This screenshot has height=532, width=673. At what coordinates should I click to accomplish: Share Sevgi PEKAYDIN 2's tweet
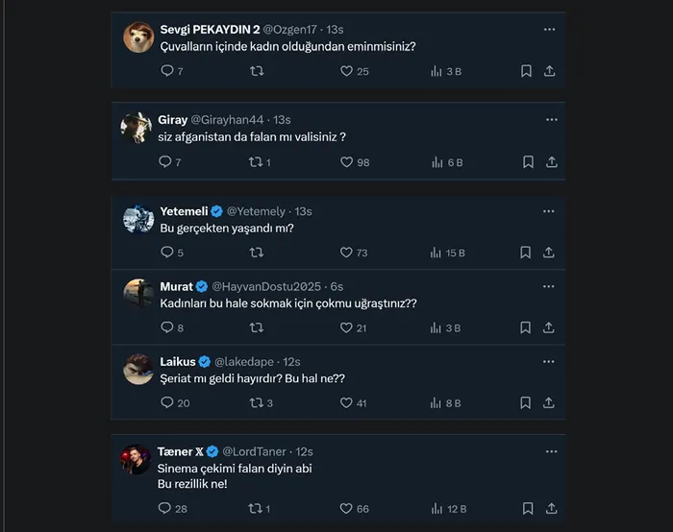tap(551, 71)
